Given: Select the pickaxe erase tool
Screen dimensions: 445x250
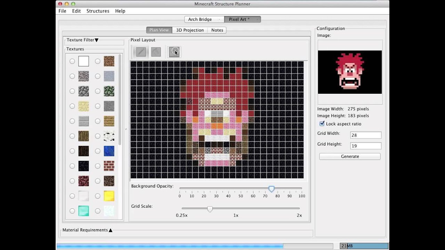Looking at the screenshot, I should click(x=156, y=52).
